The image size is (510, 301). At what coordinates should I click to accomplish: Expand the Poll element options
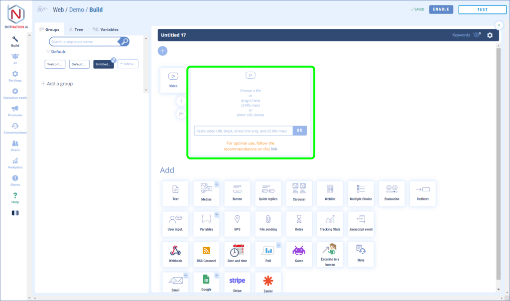[278, 245]
